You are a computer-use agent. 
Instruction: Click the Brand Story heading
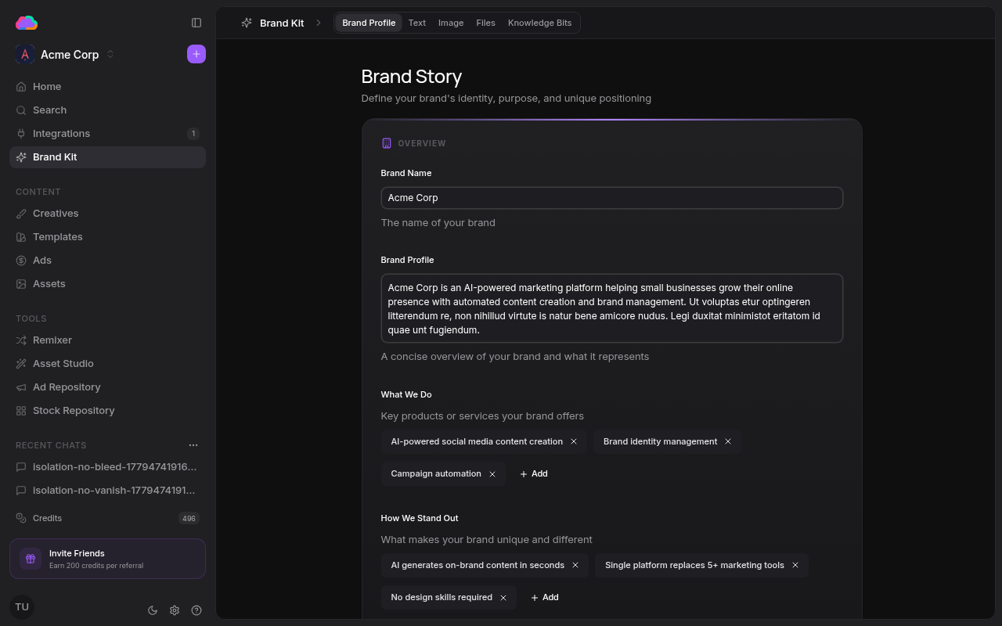412,77
